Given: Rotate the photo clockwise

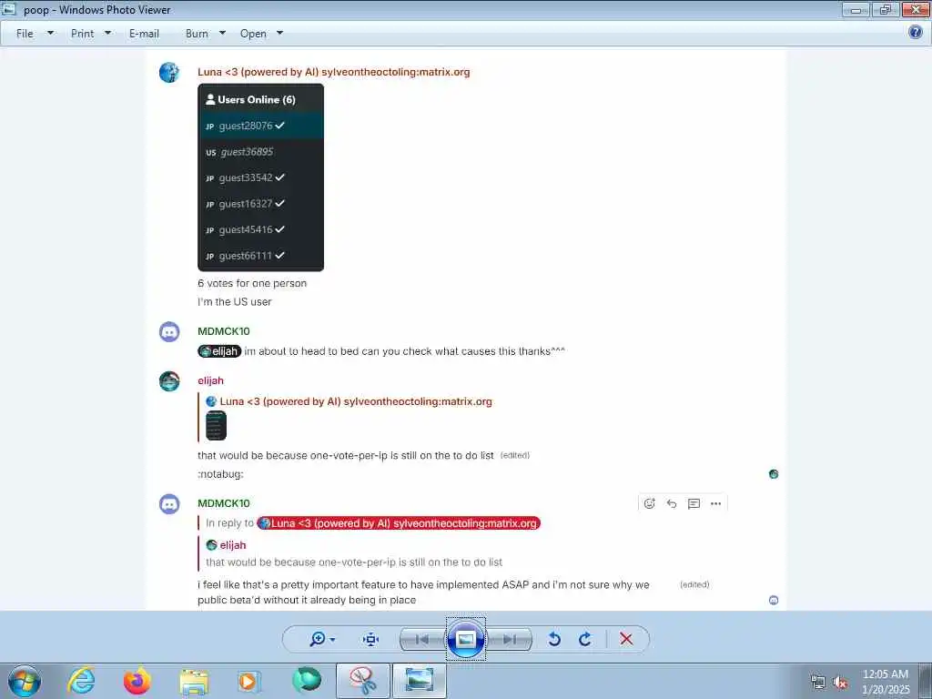Looking at the screenshot, I should [x=585, y=639].
